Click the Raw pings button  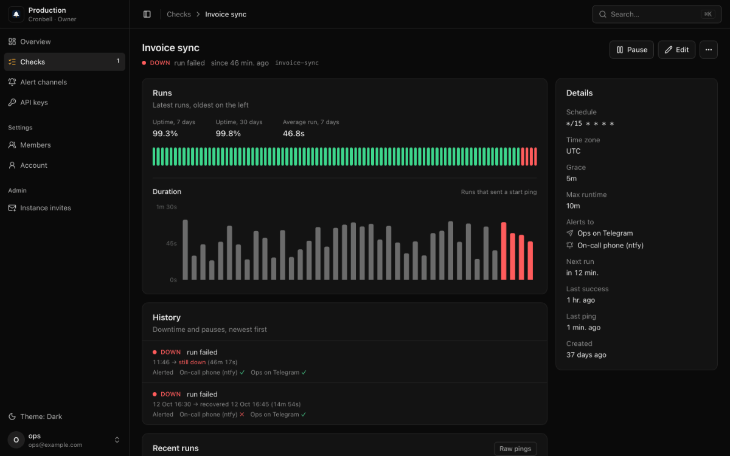coord(515,449)
